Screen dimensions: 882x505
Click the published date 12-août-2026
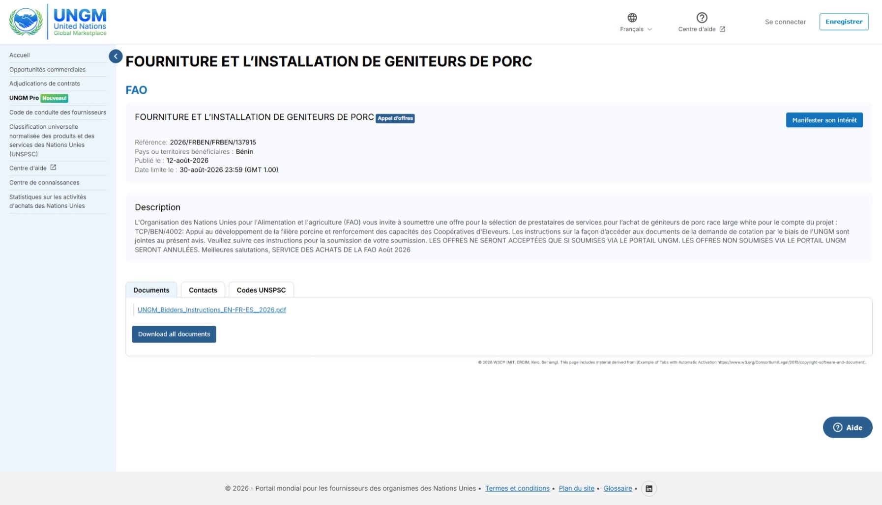pos(187,161)
